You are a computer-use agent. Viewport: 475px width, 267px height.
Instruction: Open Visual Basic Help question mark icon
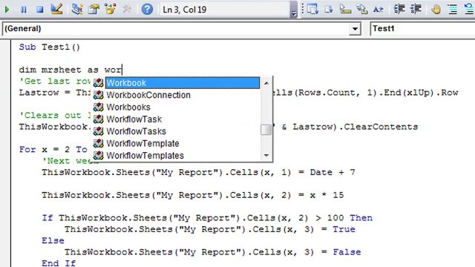click(x=147, y=10)
